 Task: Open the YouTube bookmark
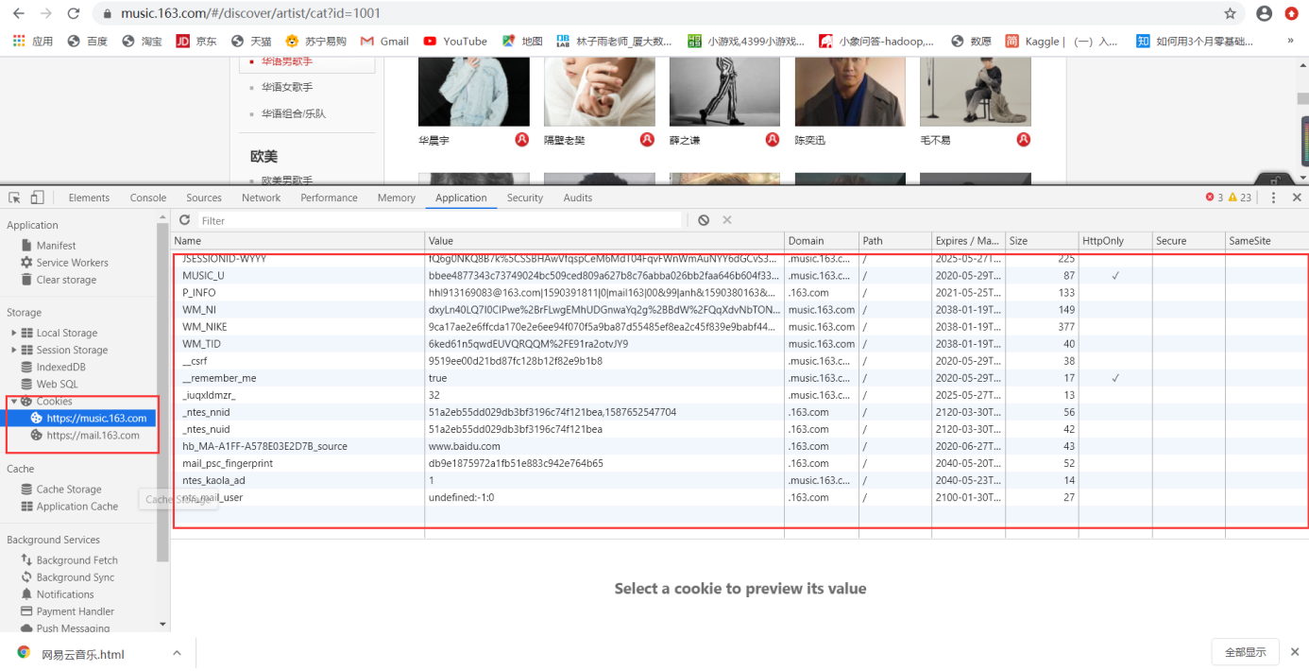[x=455, y=41]
